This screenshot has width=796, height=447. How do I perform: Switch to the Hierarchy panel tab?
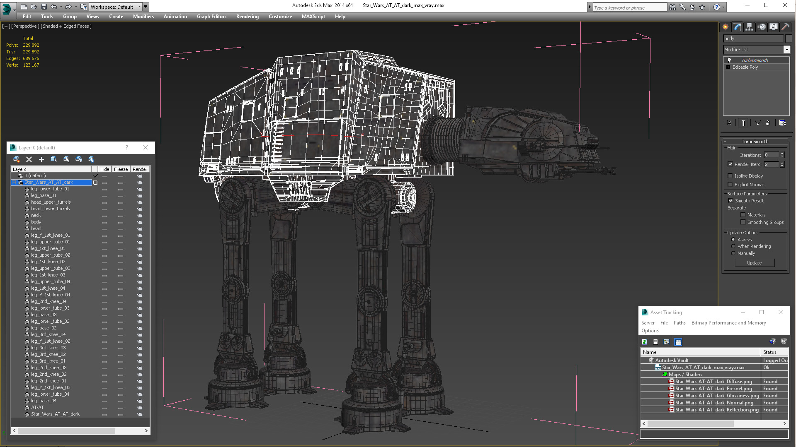(749, 27)
